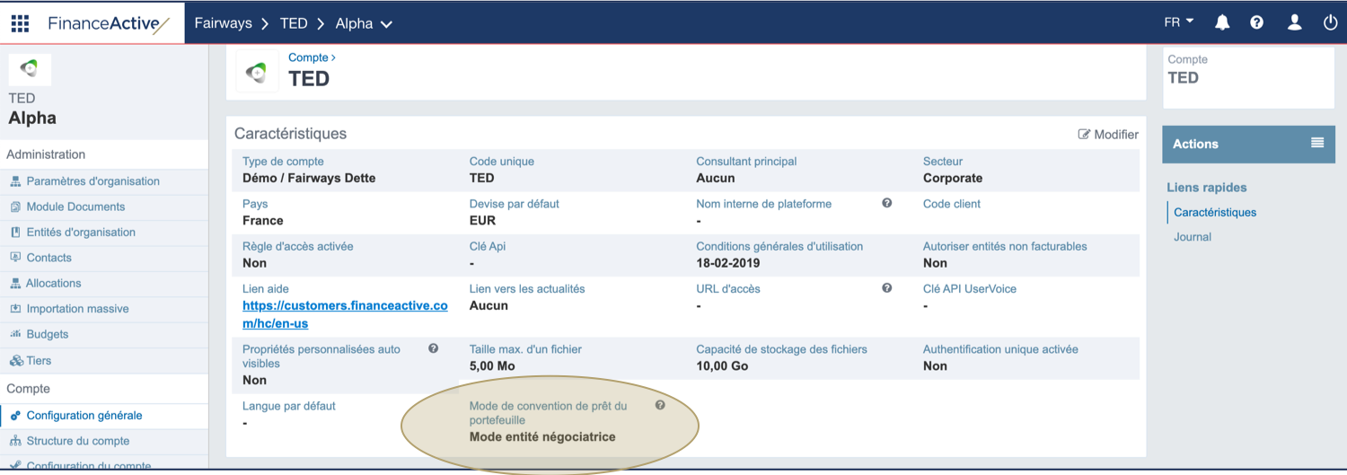Click the Caractéristiques section heading
1347x475 pixels.
point(290,134)
